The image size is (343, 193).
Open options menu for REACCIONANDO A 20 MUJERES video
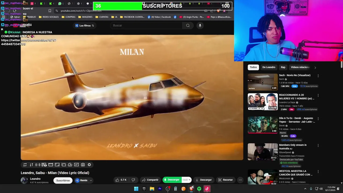point(318,95)
